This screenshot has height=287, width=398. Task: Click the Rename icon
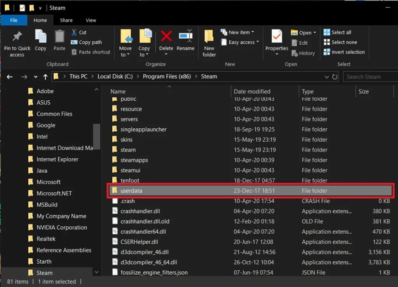[x=185, y=36]
